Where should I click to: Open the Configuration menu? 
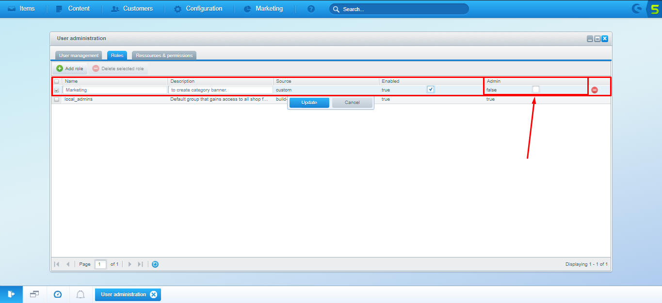click(x=198, y=9)
